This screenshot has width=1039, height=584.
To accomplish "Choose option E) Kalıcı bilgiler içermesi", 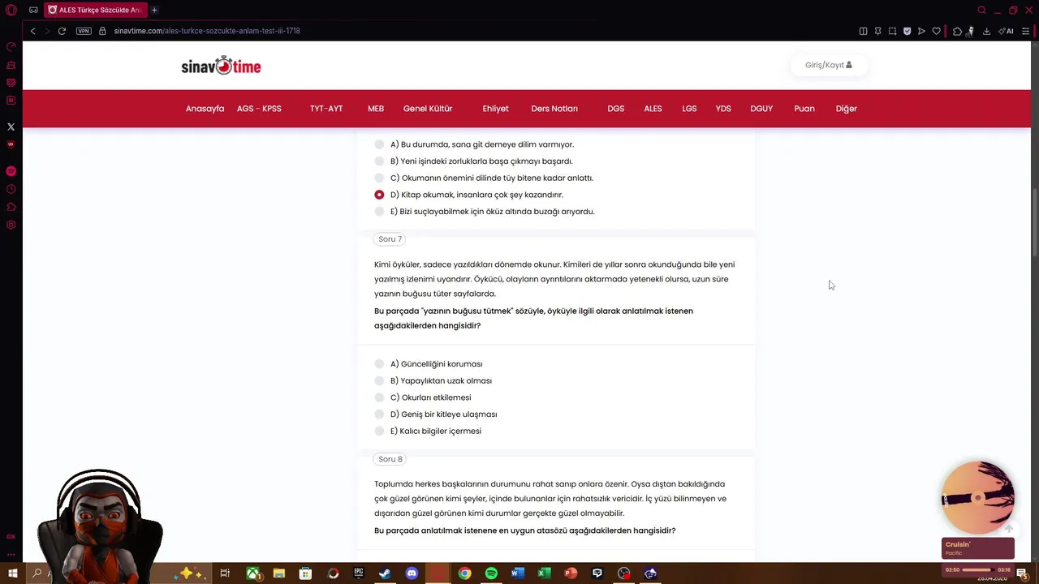I will click(x=379, y=431).
